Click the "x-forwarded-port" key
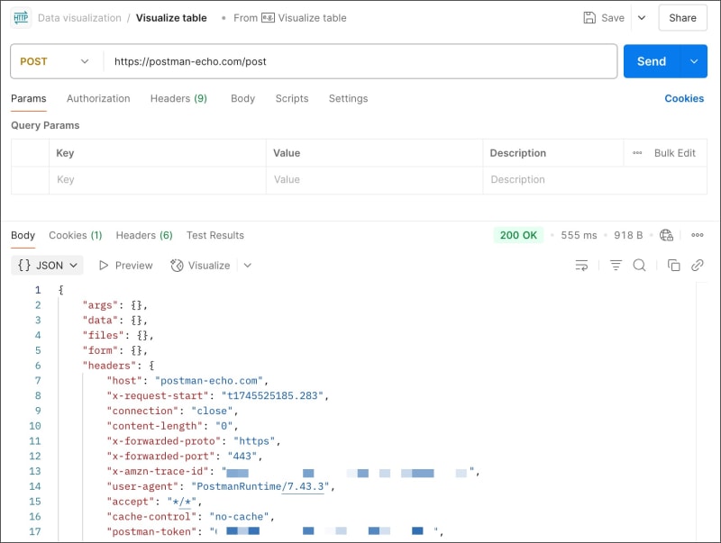This screenshot has width=721, height=543. pyautogui.click(x=161, y=457)
